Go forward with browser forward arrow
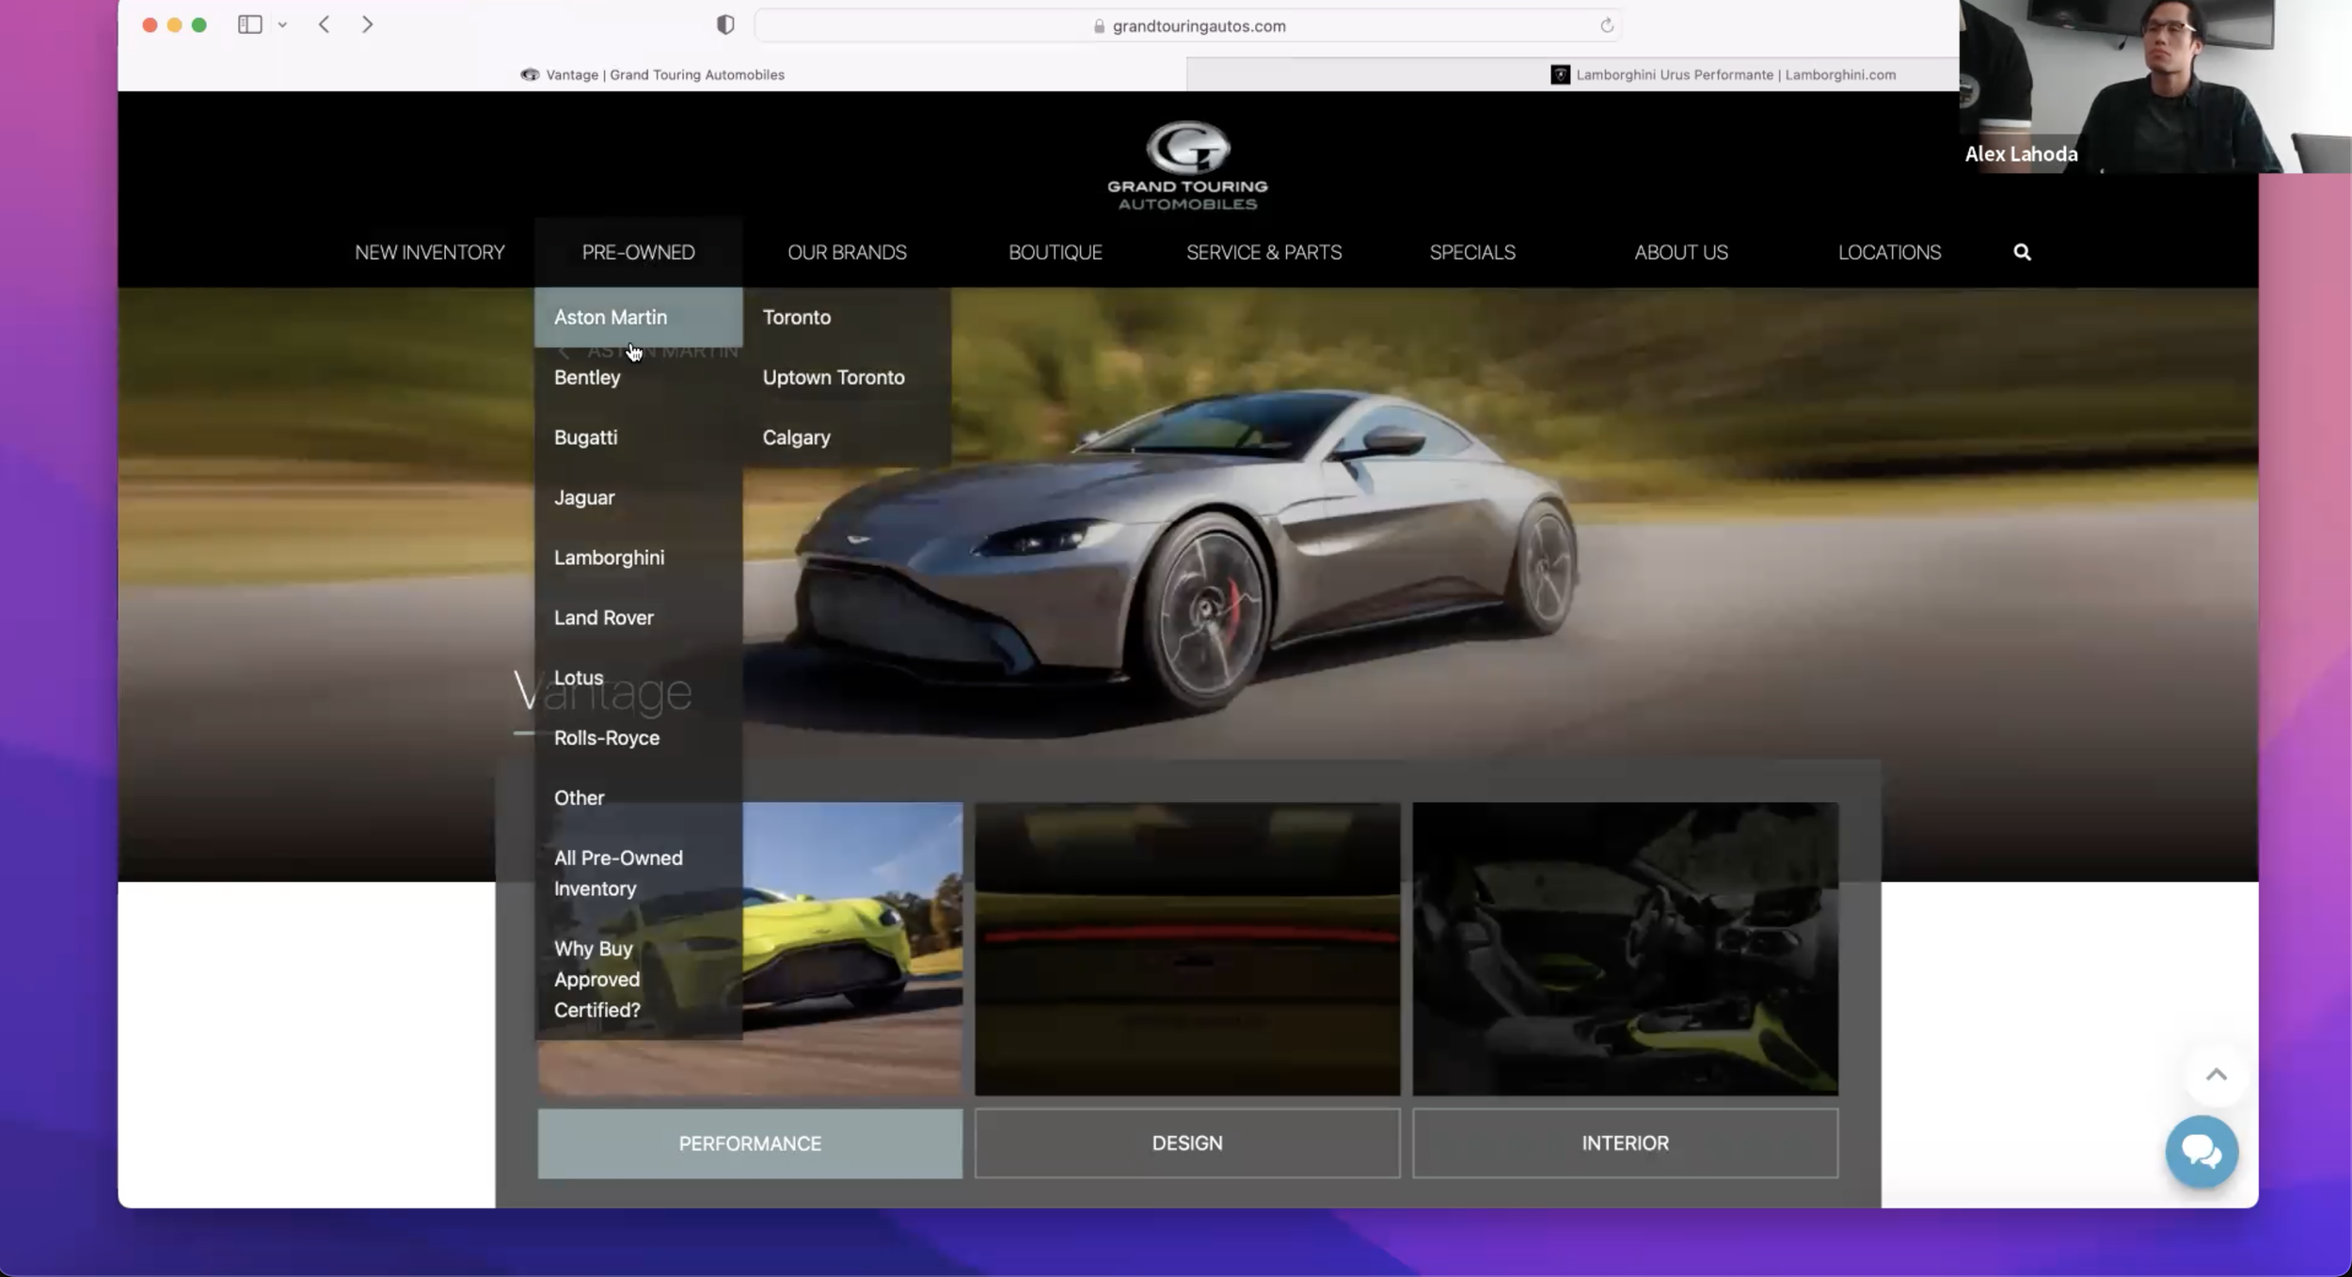 point(368,25)
